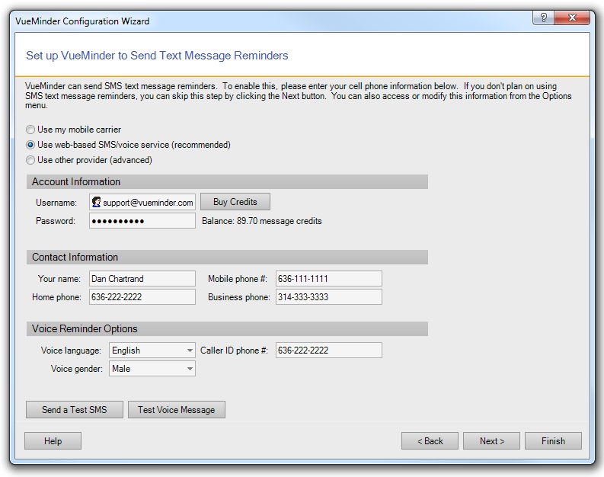Edit the Caller ID phone # field
This screenshot has height=477, width=604.
tap(329, 351)
